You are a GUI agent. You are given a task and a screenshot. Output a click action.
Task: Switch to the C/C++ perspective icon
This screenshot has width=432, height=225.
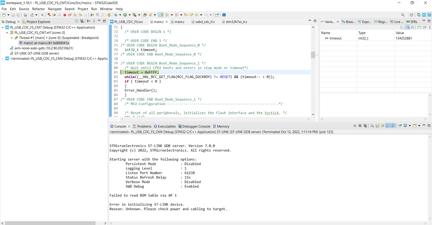click(419, 15)
